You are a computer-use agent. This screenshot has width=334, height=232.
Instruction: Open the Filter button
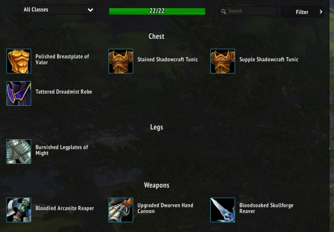[302, 12]
